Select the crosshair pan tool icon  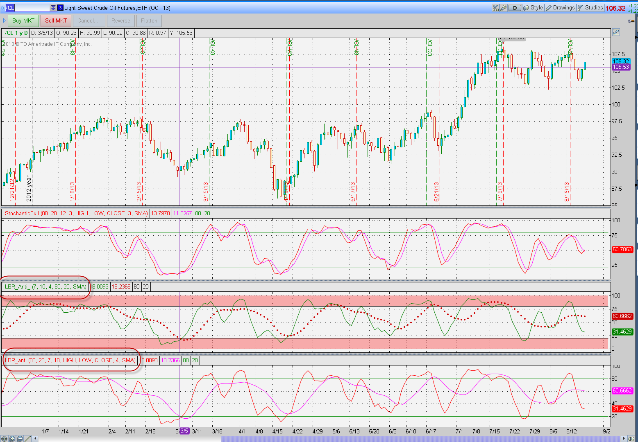coord(5,439)
